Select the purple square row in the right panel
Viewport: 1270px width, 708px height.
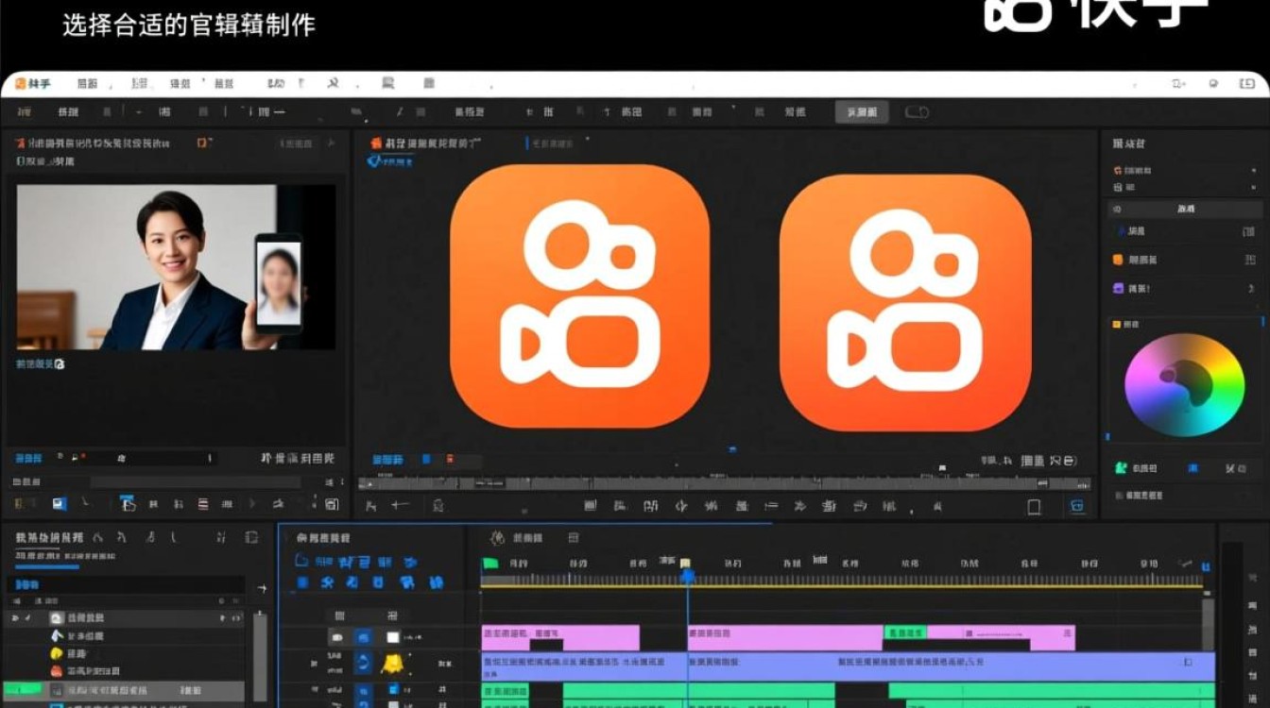(x=1185, y=288)
